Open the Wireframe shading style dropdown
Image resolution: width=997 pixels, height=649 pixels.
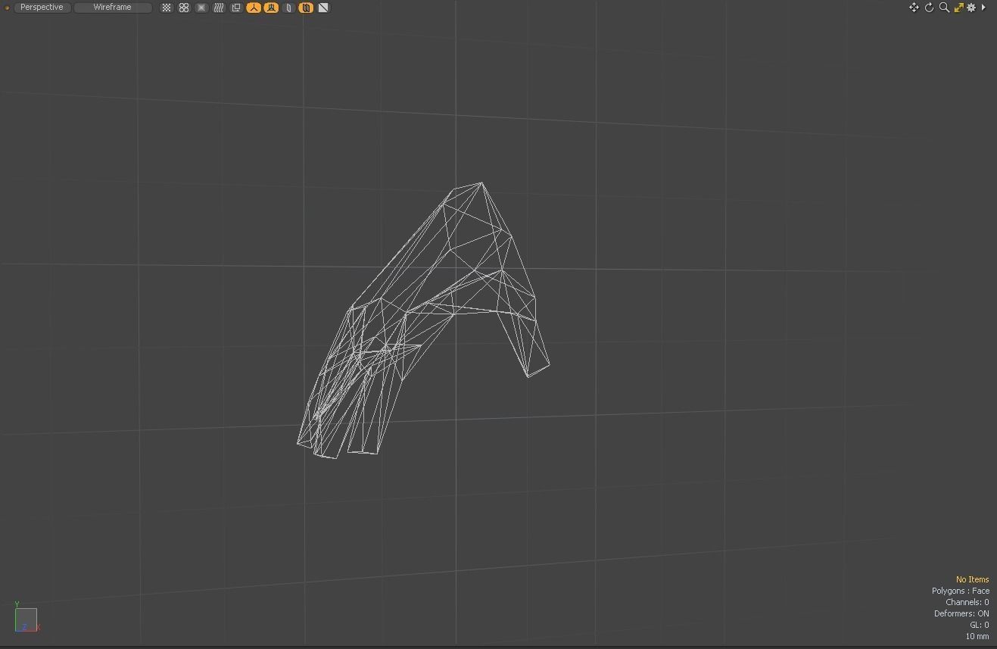[113, 8]
